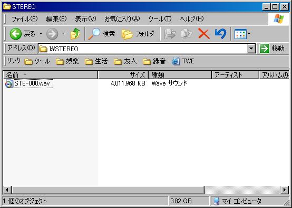Click the Move To folder icon
Viewport: 292px width, 208px height.
[x=170, y=34]
